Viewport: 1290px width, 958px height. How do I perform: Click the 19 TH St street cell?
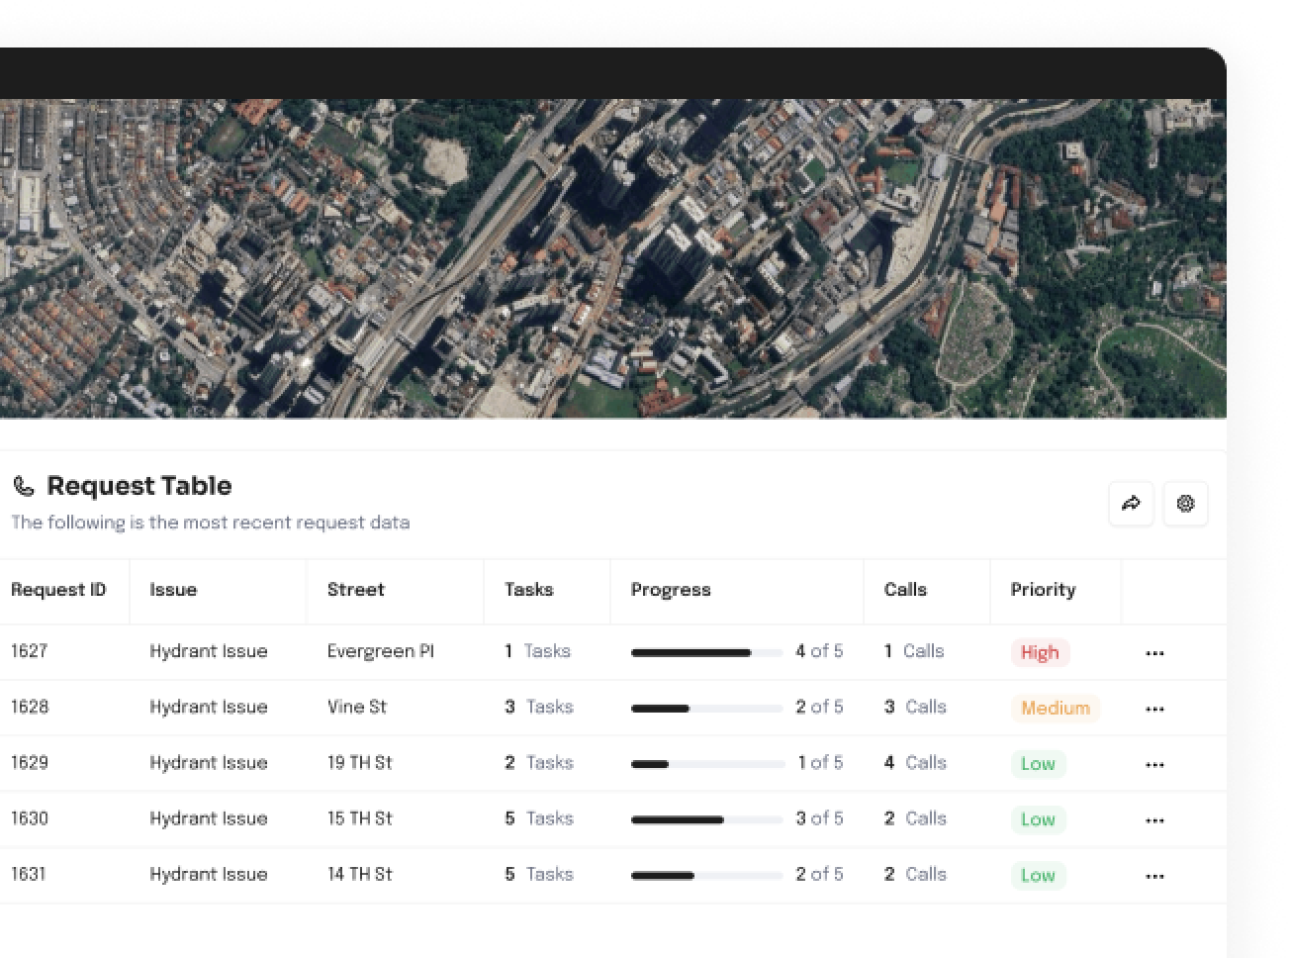[360, 763]
